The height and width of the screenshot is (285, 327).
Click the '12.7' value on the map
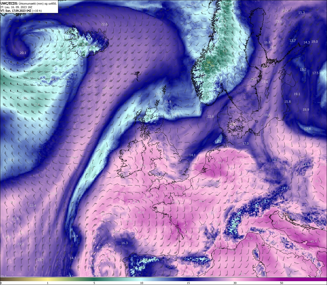[275, 160]
